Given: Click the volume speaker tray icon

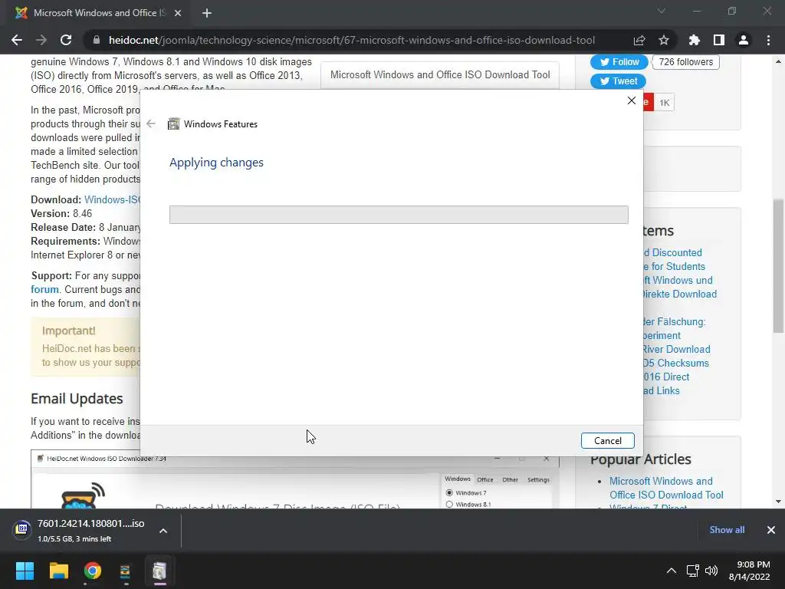Looking at the screenshot, I should point(711,571).
